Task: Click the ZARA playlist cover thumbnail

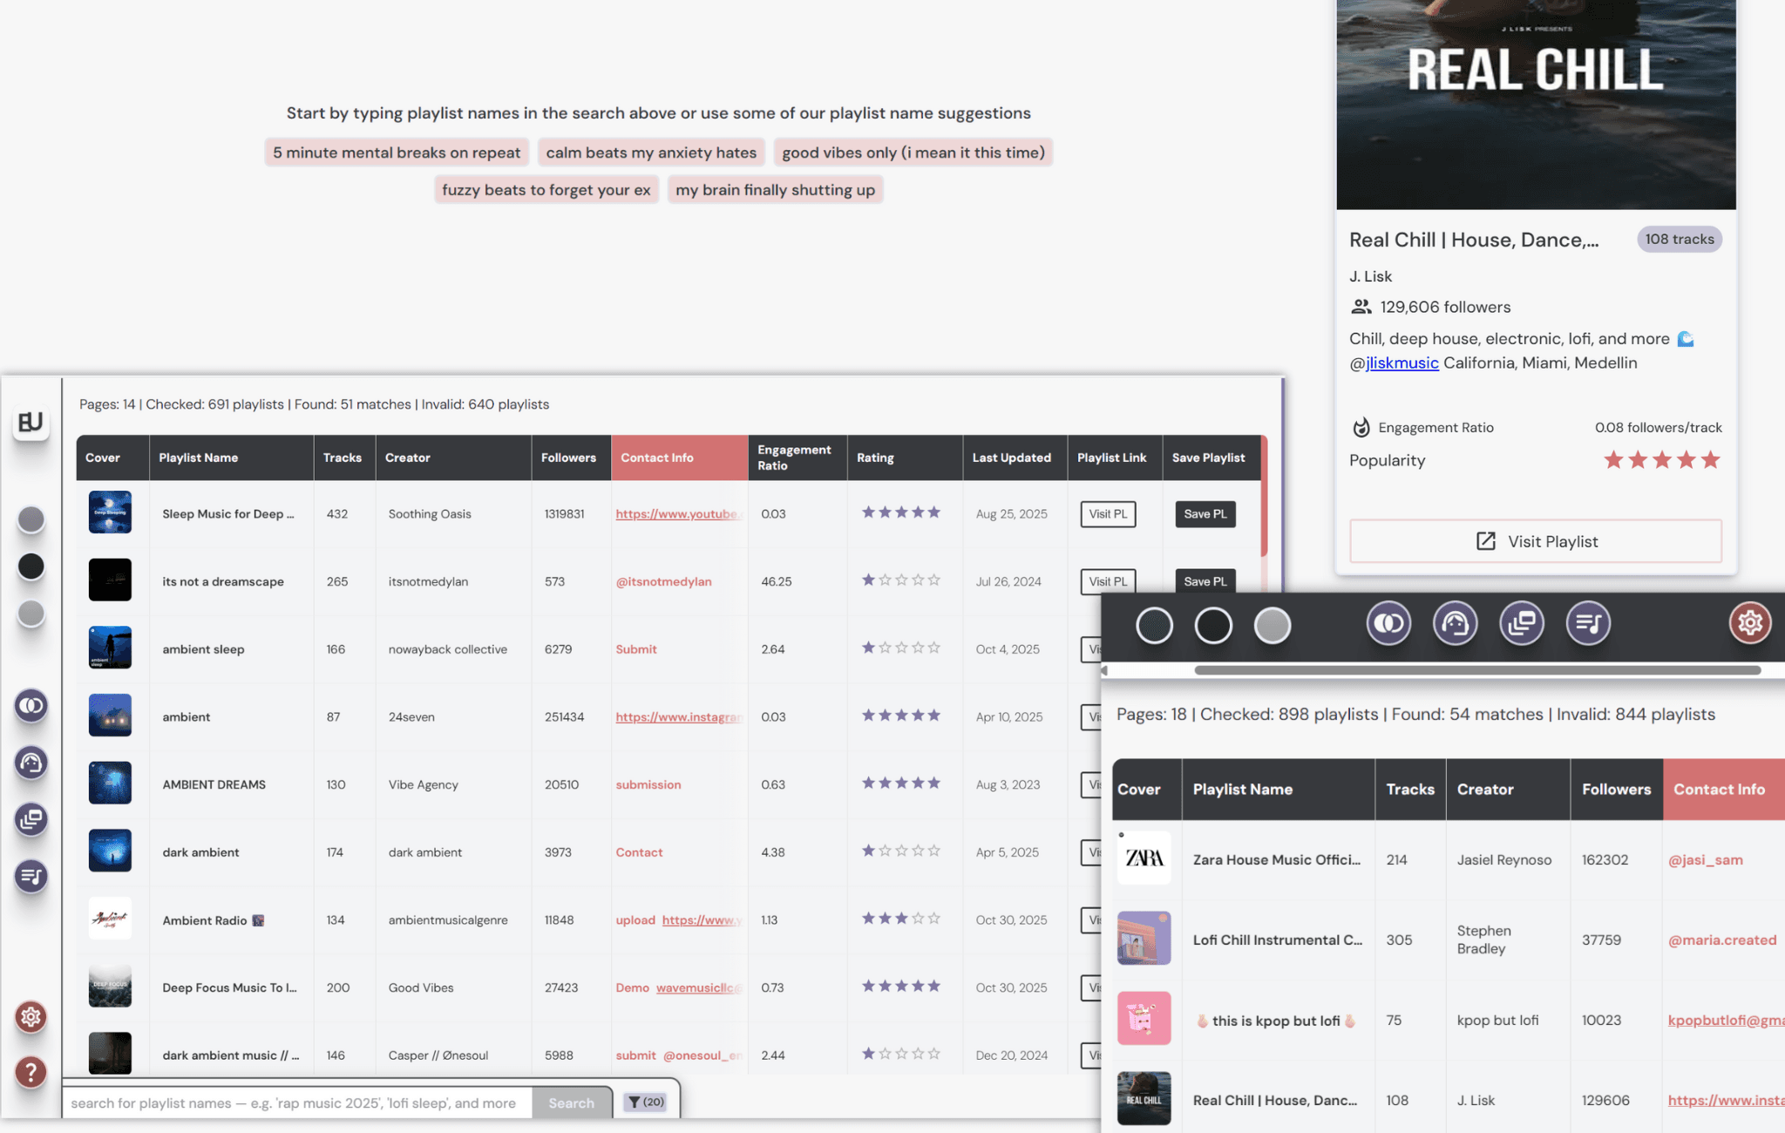Action: [1144, 858]
